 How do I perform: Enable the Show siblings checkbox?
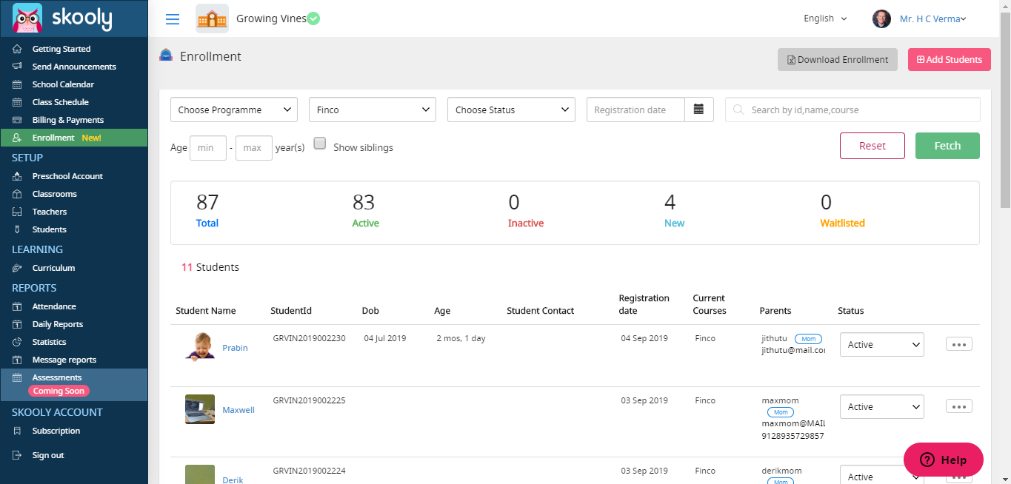(320, 144)
